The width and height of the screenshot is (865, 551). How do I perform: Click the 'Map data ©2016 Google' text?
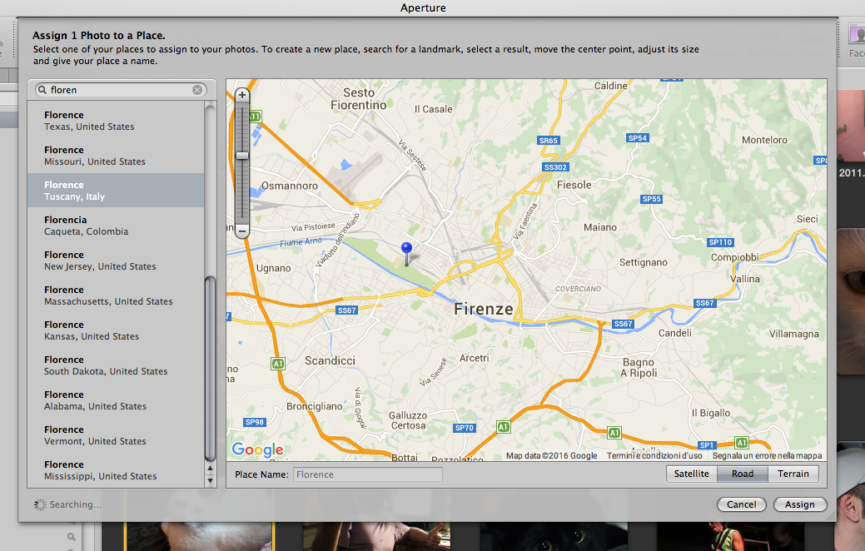click(552, 455)
